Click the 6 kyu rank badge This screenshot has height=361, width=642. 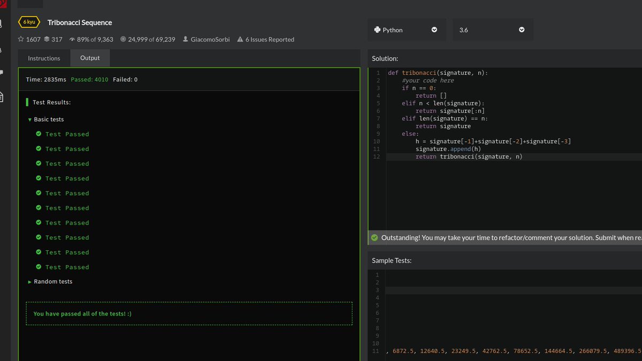point(29,22)
